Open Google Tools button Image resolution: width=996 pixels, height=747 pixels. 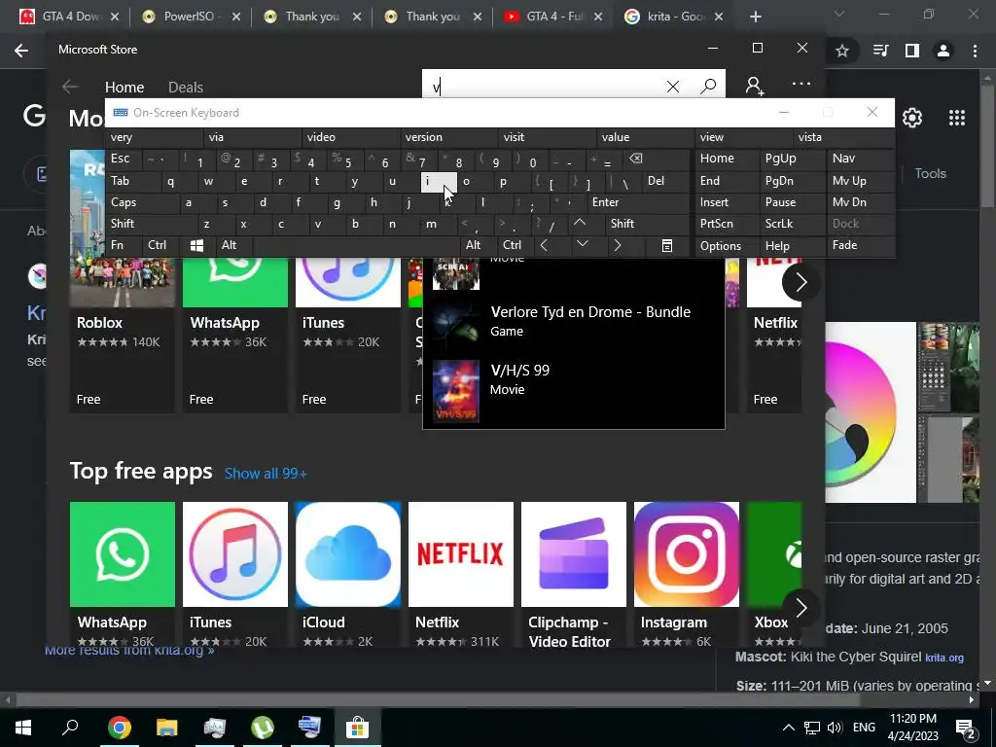[930, 173]
